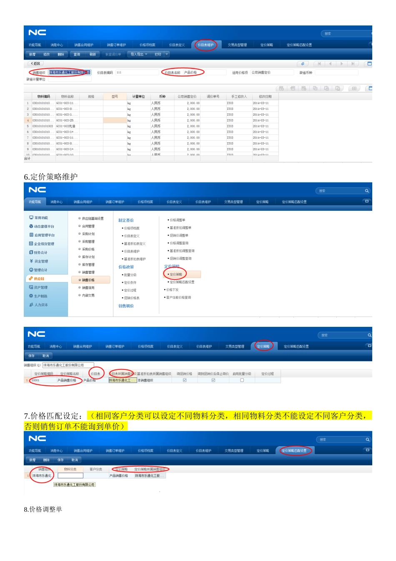The image size is (396, 561).
Task: Open 价格调整单 link in navigation menu
Action: (177, 220)
